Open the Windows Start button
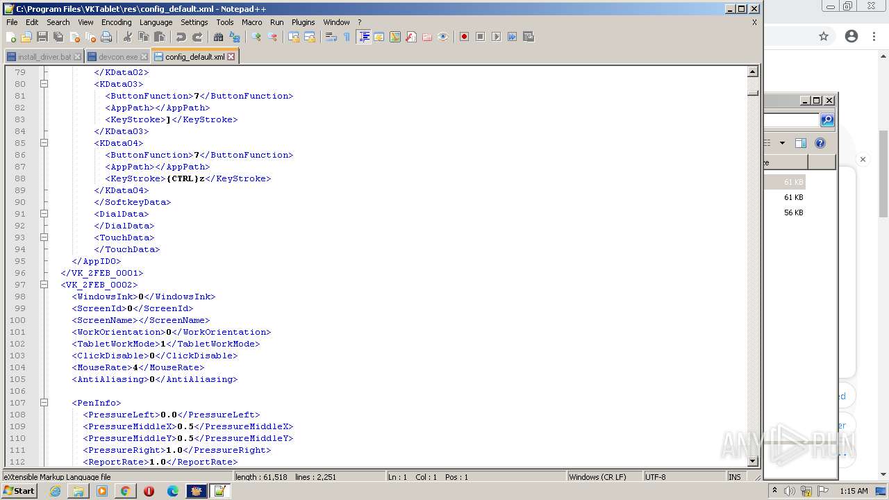 click(x=19, y=491)
